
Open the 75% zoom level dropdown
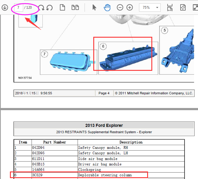150,8
